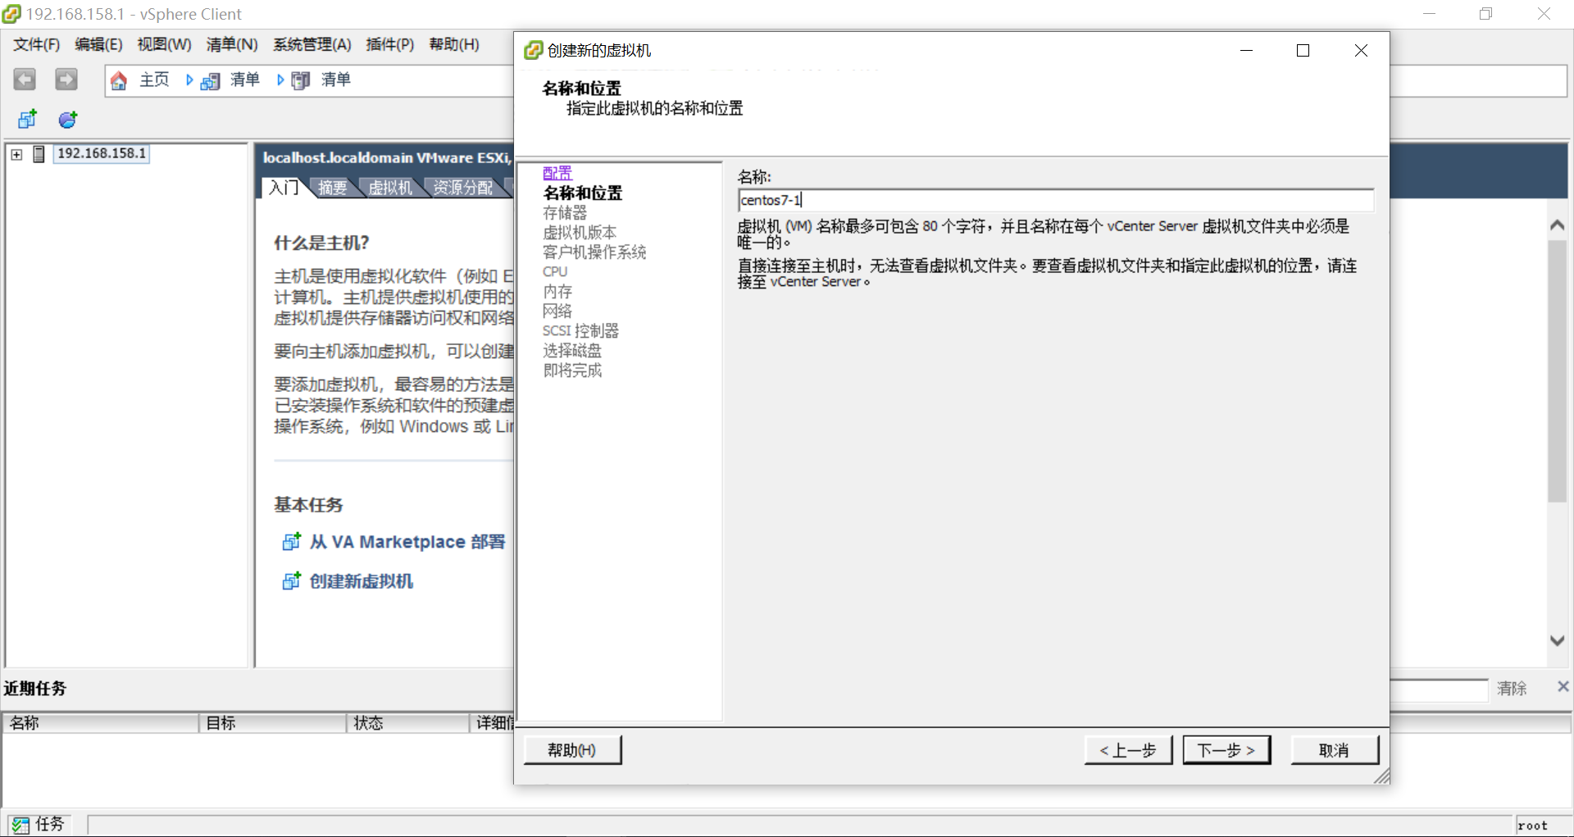1574x837 pixels.
Task: Click the Forward navigation arrow icon
Action: click(x=66, y=80)
